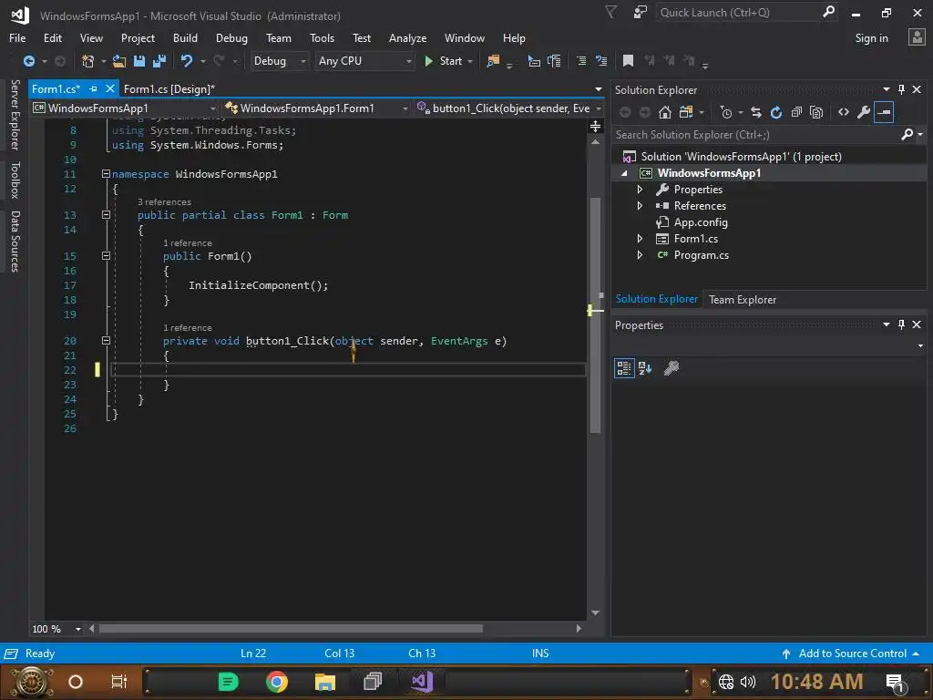
Task: Click the Preview Selected Items toggle
Action: [884, 112]
